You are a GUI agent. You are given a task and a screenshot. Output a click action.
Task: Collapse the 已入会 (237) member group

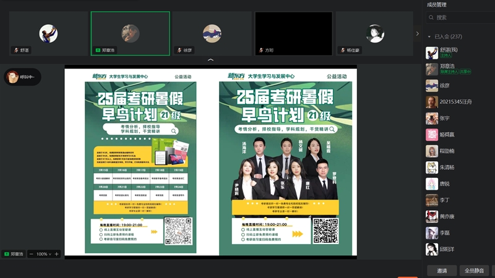(429, 36)
